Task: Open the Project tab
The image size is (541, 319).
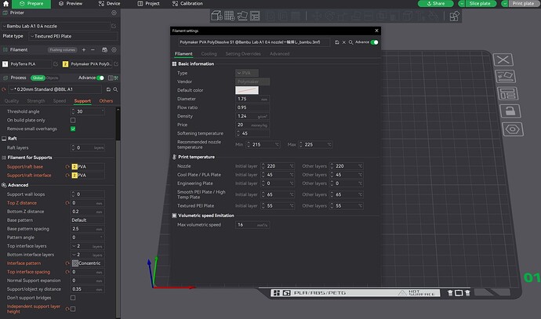Action: 149,4
